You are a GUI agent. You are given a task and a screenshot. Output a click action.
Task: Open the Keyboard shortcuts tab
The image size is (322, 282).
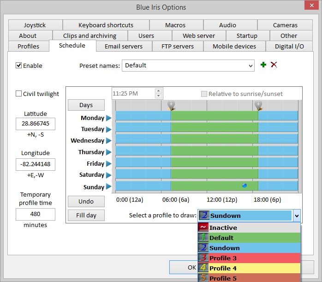[106, 25]
